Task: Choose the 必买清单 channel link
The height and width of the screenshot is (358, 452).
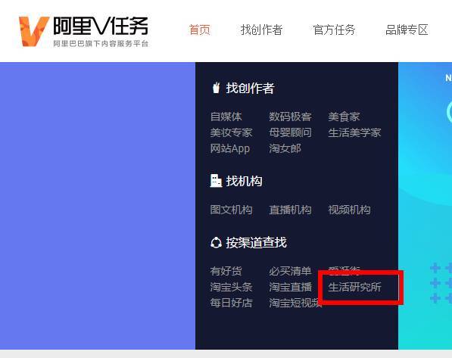Action: coord(290,271)
